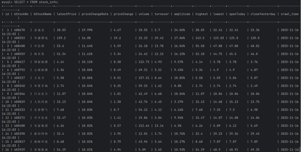Select stock number 603366
The width and height of the screenshot is (301, 152).
point(19,94)
